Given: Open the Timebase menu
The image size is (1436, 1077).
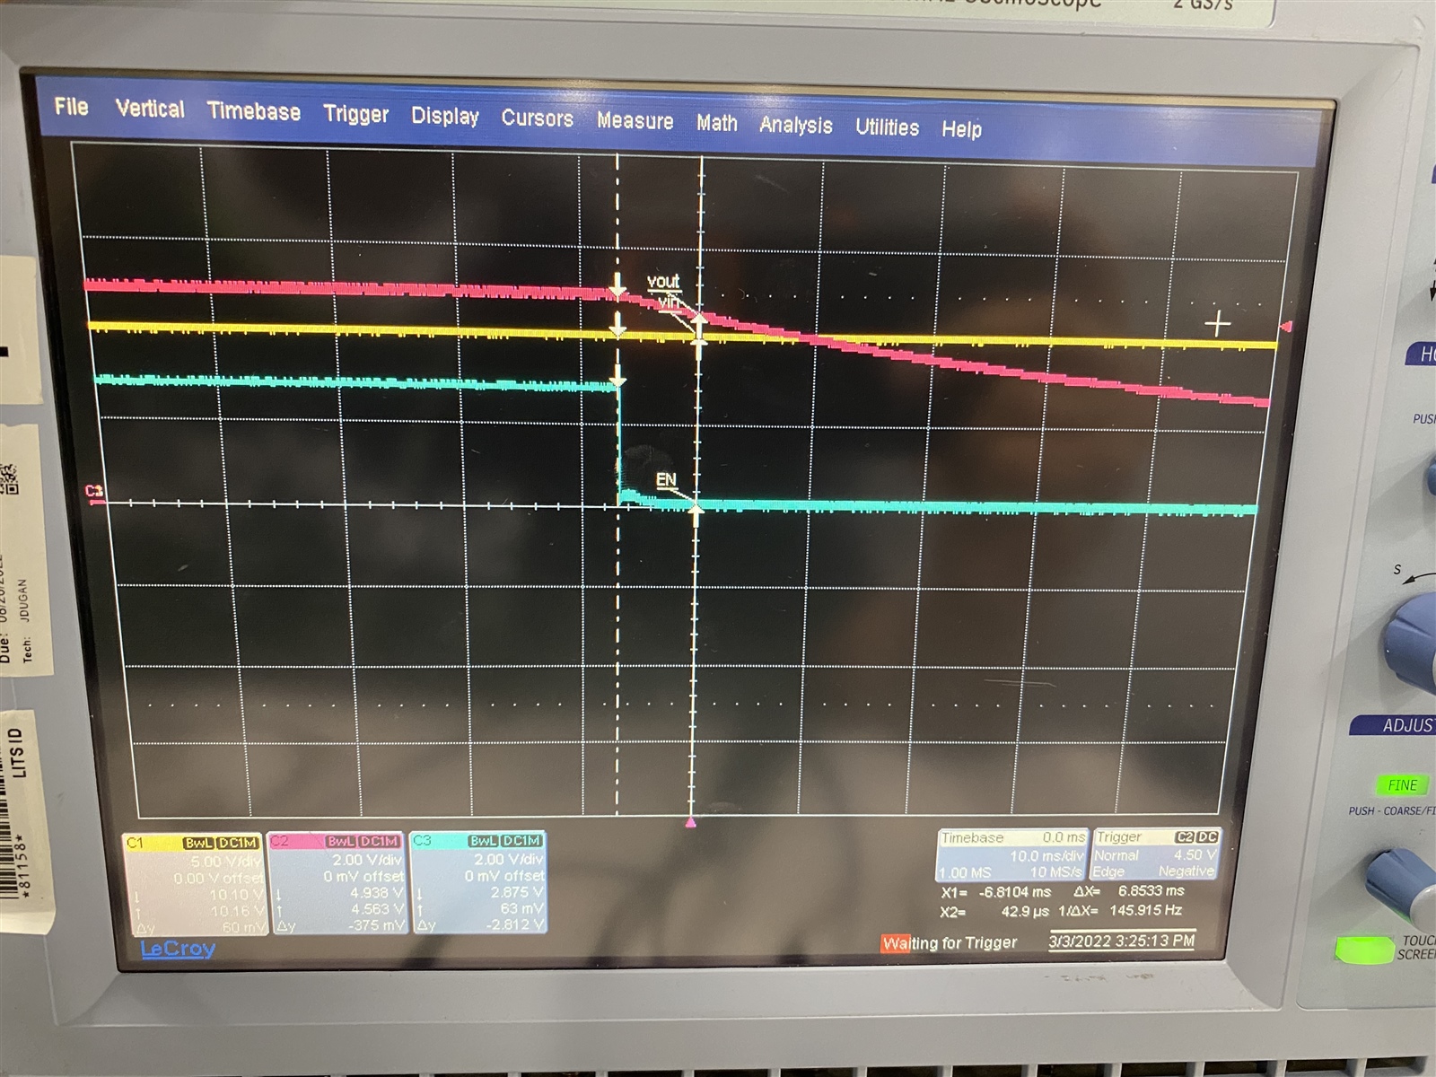Looking at the screenshot, I should pyautogui.click(x=254, y=112).
